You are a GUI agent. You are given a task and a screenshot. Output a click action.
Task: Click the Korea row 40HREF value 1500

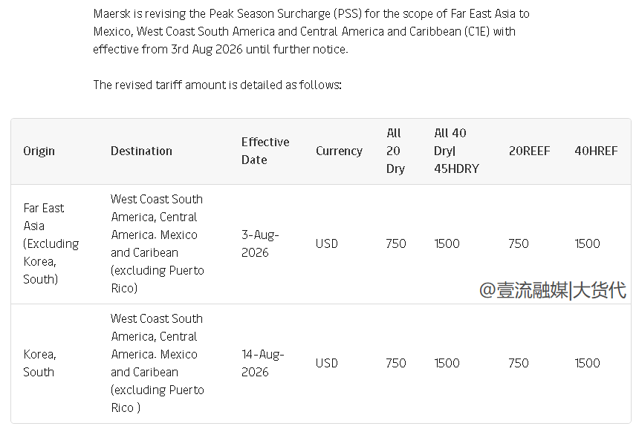[x=587, y=363]
